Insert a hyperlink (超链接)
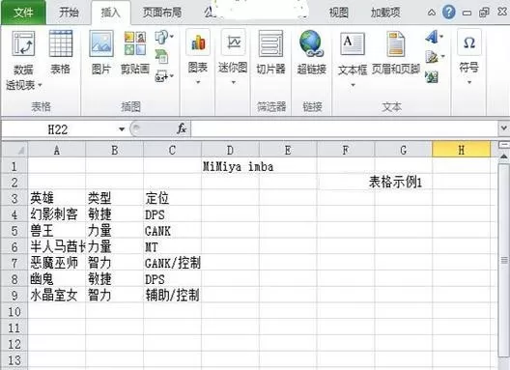This screenshot has height=370, width=510. (x=312, y=52)
